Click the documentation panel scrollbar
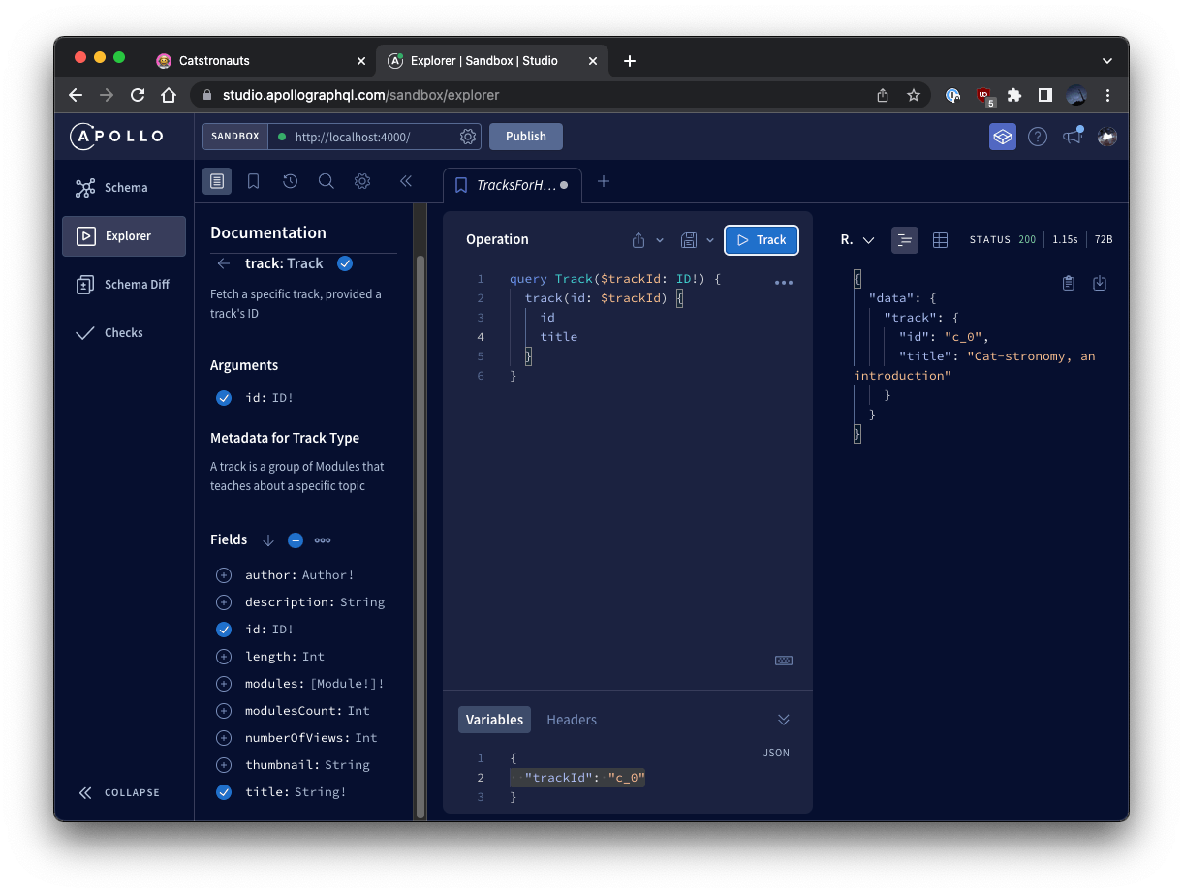 pos(420,538)
